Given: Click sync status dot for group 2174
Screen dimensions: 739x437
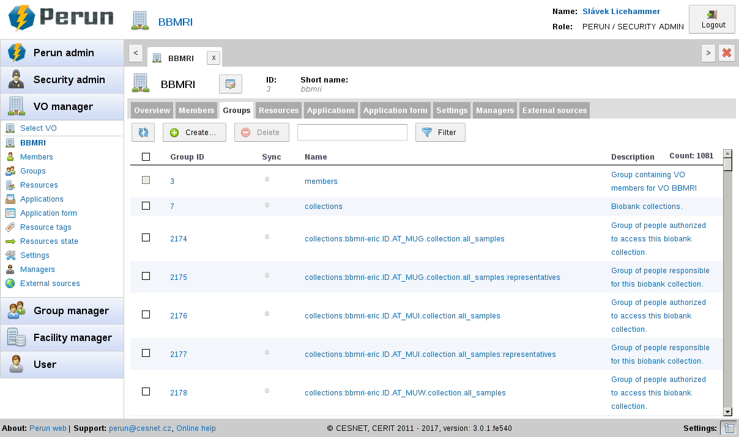Looking at the screenshot, I should [267, 237].
